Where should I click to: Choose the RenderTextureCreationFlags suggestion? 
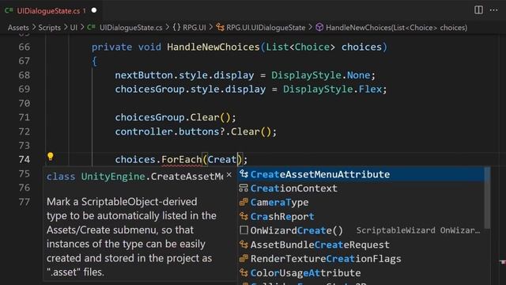pyautogui.click(x=361, y=259)
